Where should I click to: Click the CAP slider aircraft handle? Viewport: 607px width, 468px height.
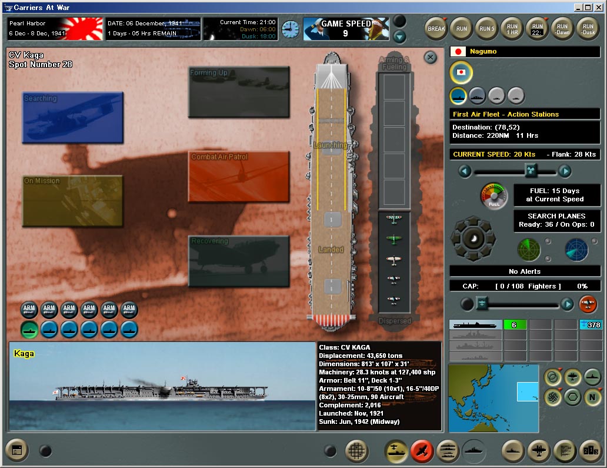click(482, 303)
